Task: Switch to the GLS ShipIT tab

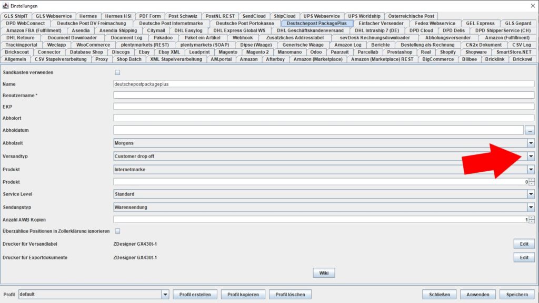Action: [16, 16]
